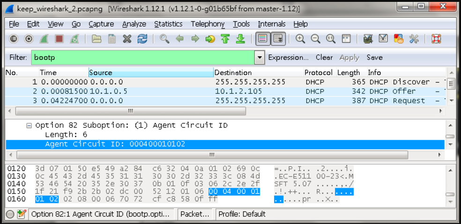Open the Telephony menu
Image resolution: width=461 pixels, height=224 pixels.
(x=208, y=24)
